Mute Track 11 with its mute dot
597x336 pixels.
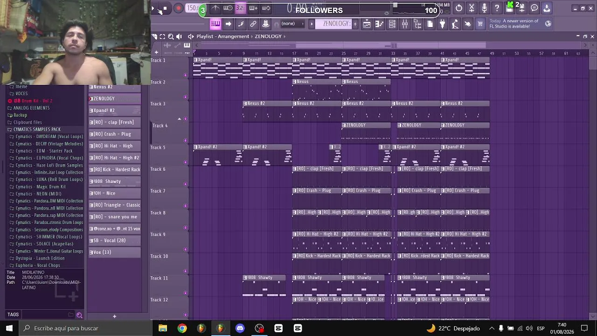[185, 293]
